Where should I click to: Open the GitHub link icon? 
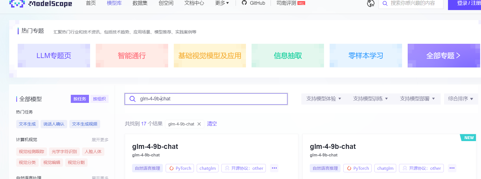[x=244, y=3]
